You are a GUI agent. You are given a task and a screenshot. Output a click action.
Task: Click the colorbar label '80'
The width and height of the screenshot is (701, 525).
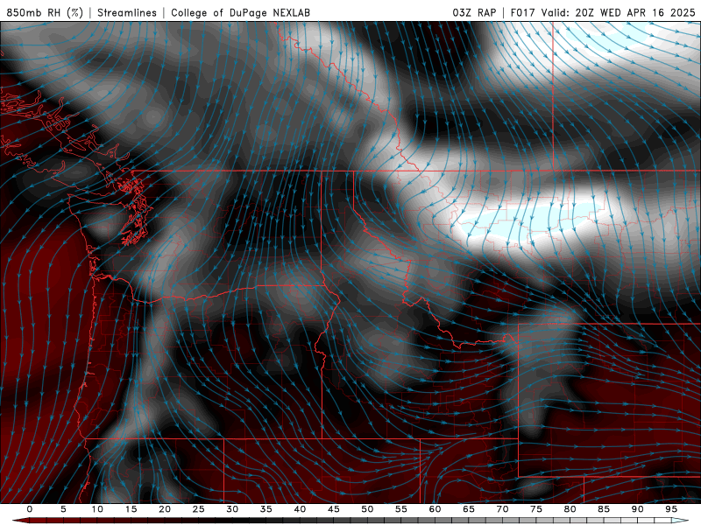click(x=570, y=509)
